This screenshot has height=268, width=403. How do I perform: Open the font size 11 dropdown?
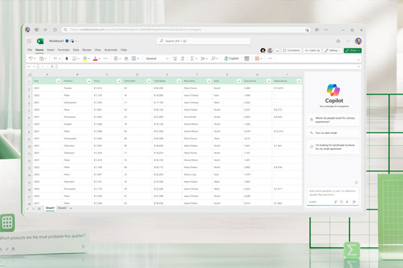coord(57,58)
